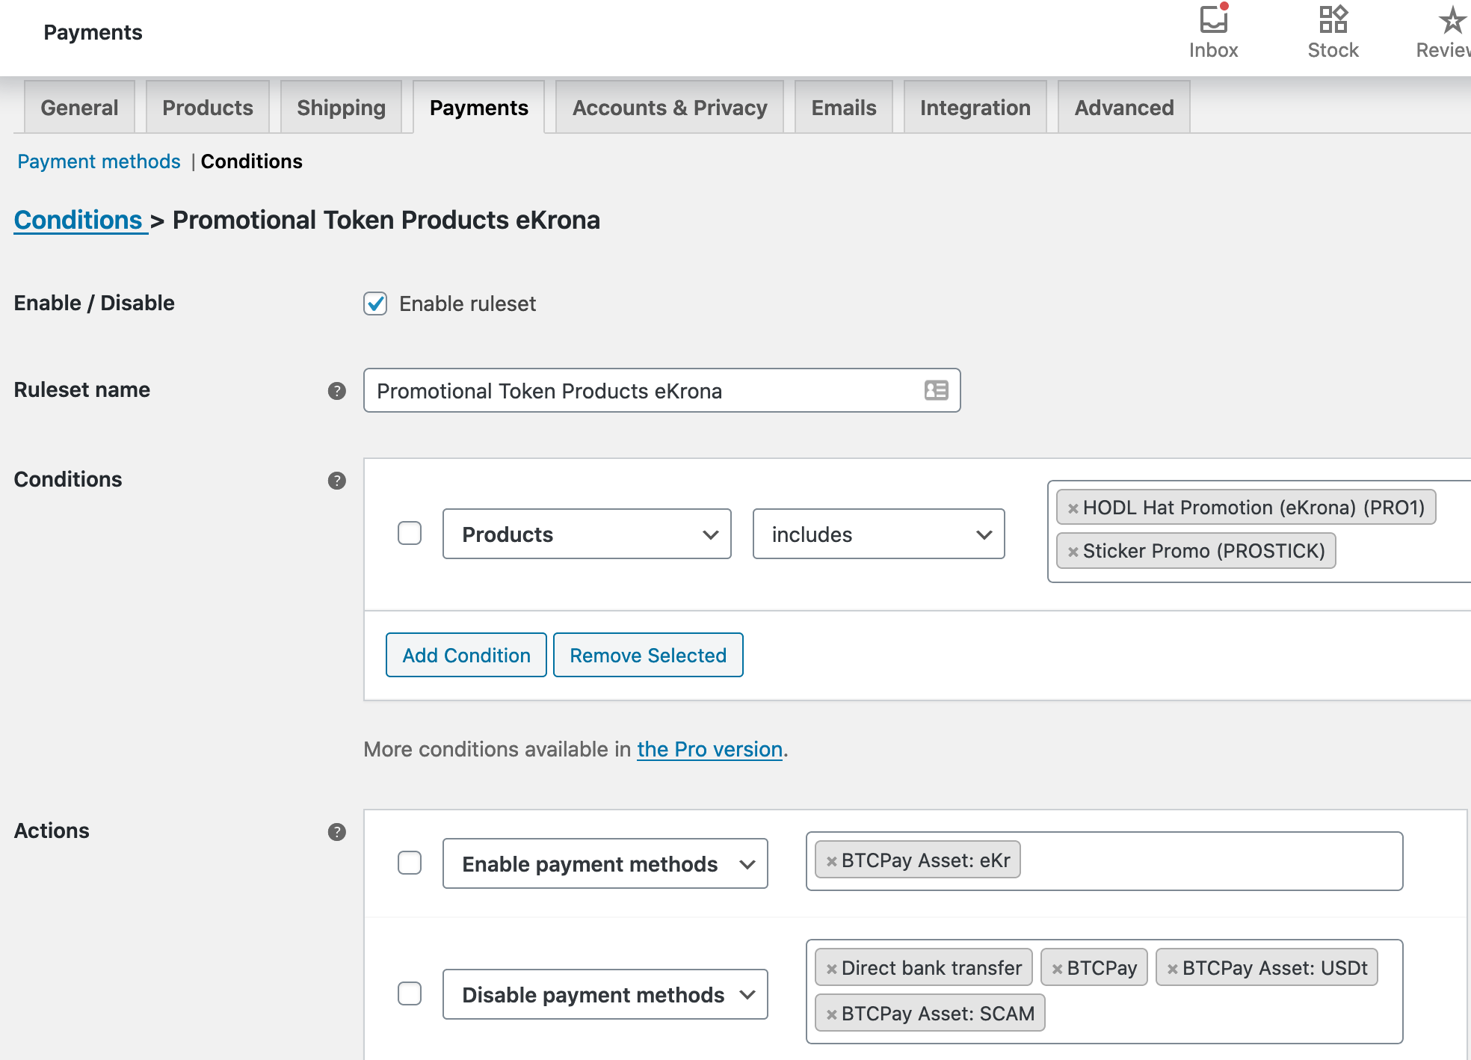Open the Inbox icon
The width and height of the screenshot is (1471, 1060).
1212,21
